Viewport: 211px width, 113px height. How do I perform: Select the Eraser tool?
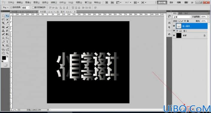[x=3, y=34]
